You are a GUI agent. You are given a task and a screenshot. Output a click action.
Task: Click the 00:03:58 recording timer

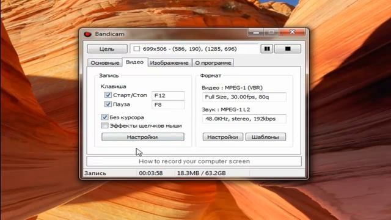[151, 173]
